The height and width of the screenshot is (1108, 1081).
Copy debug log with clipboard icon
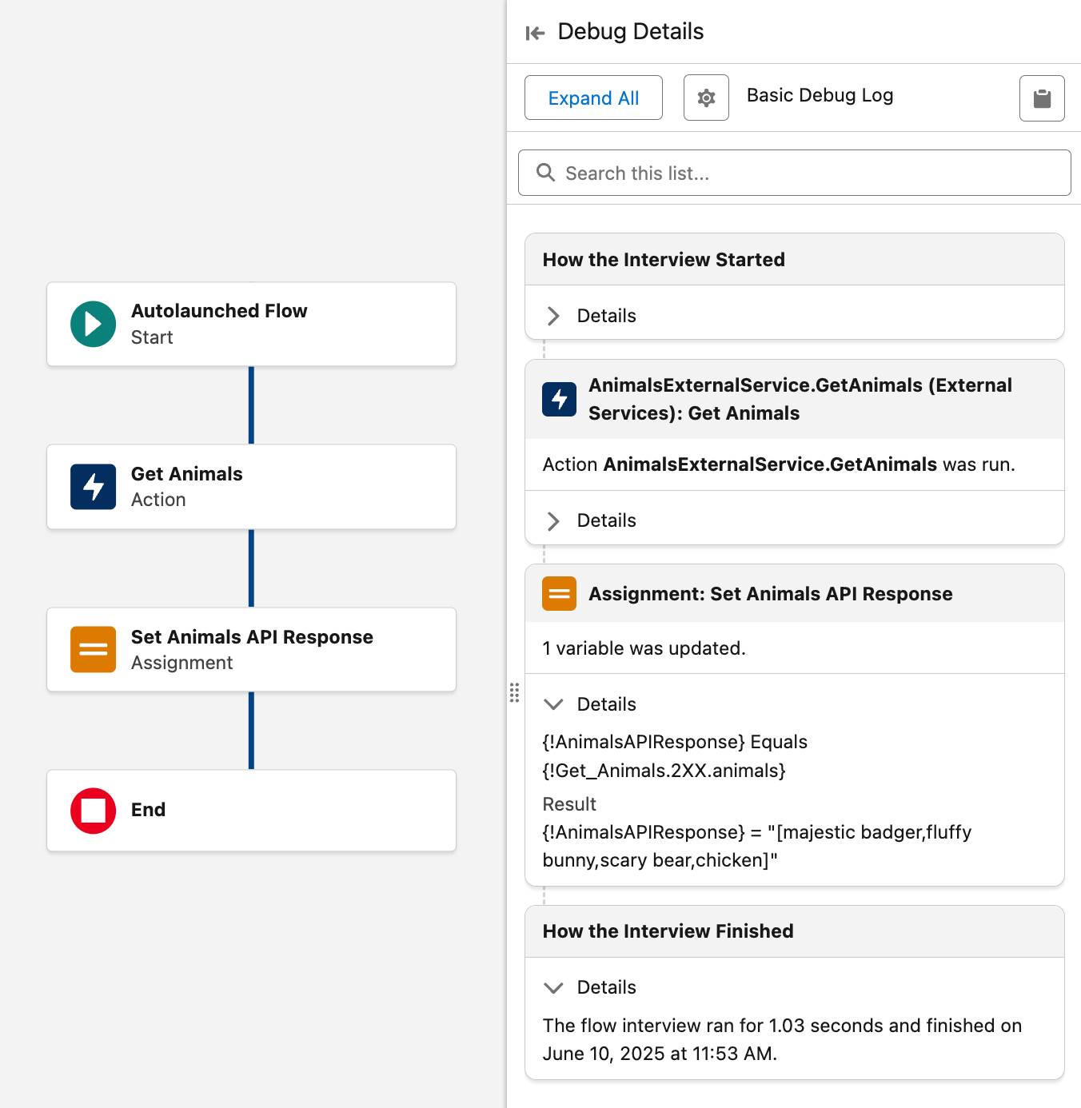tap(1041, 98)
